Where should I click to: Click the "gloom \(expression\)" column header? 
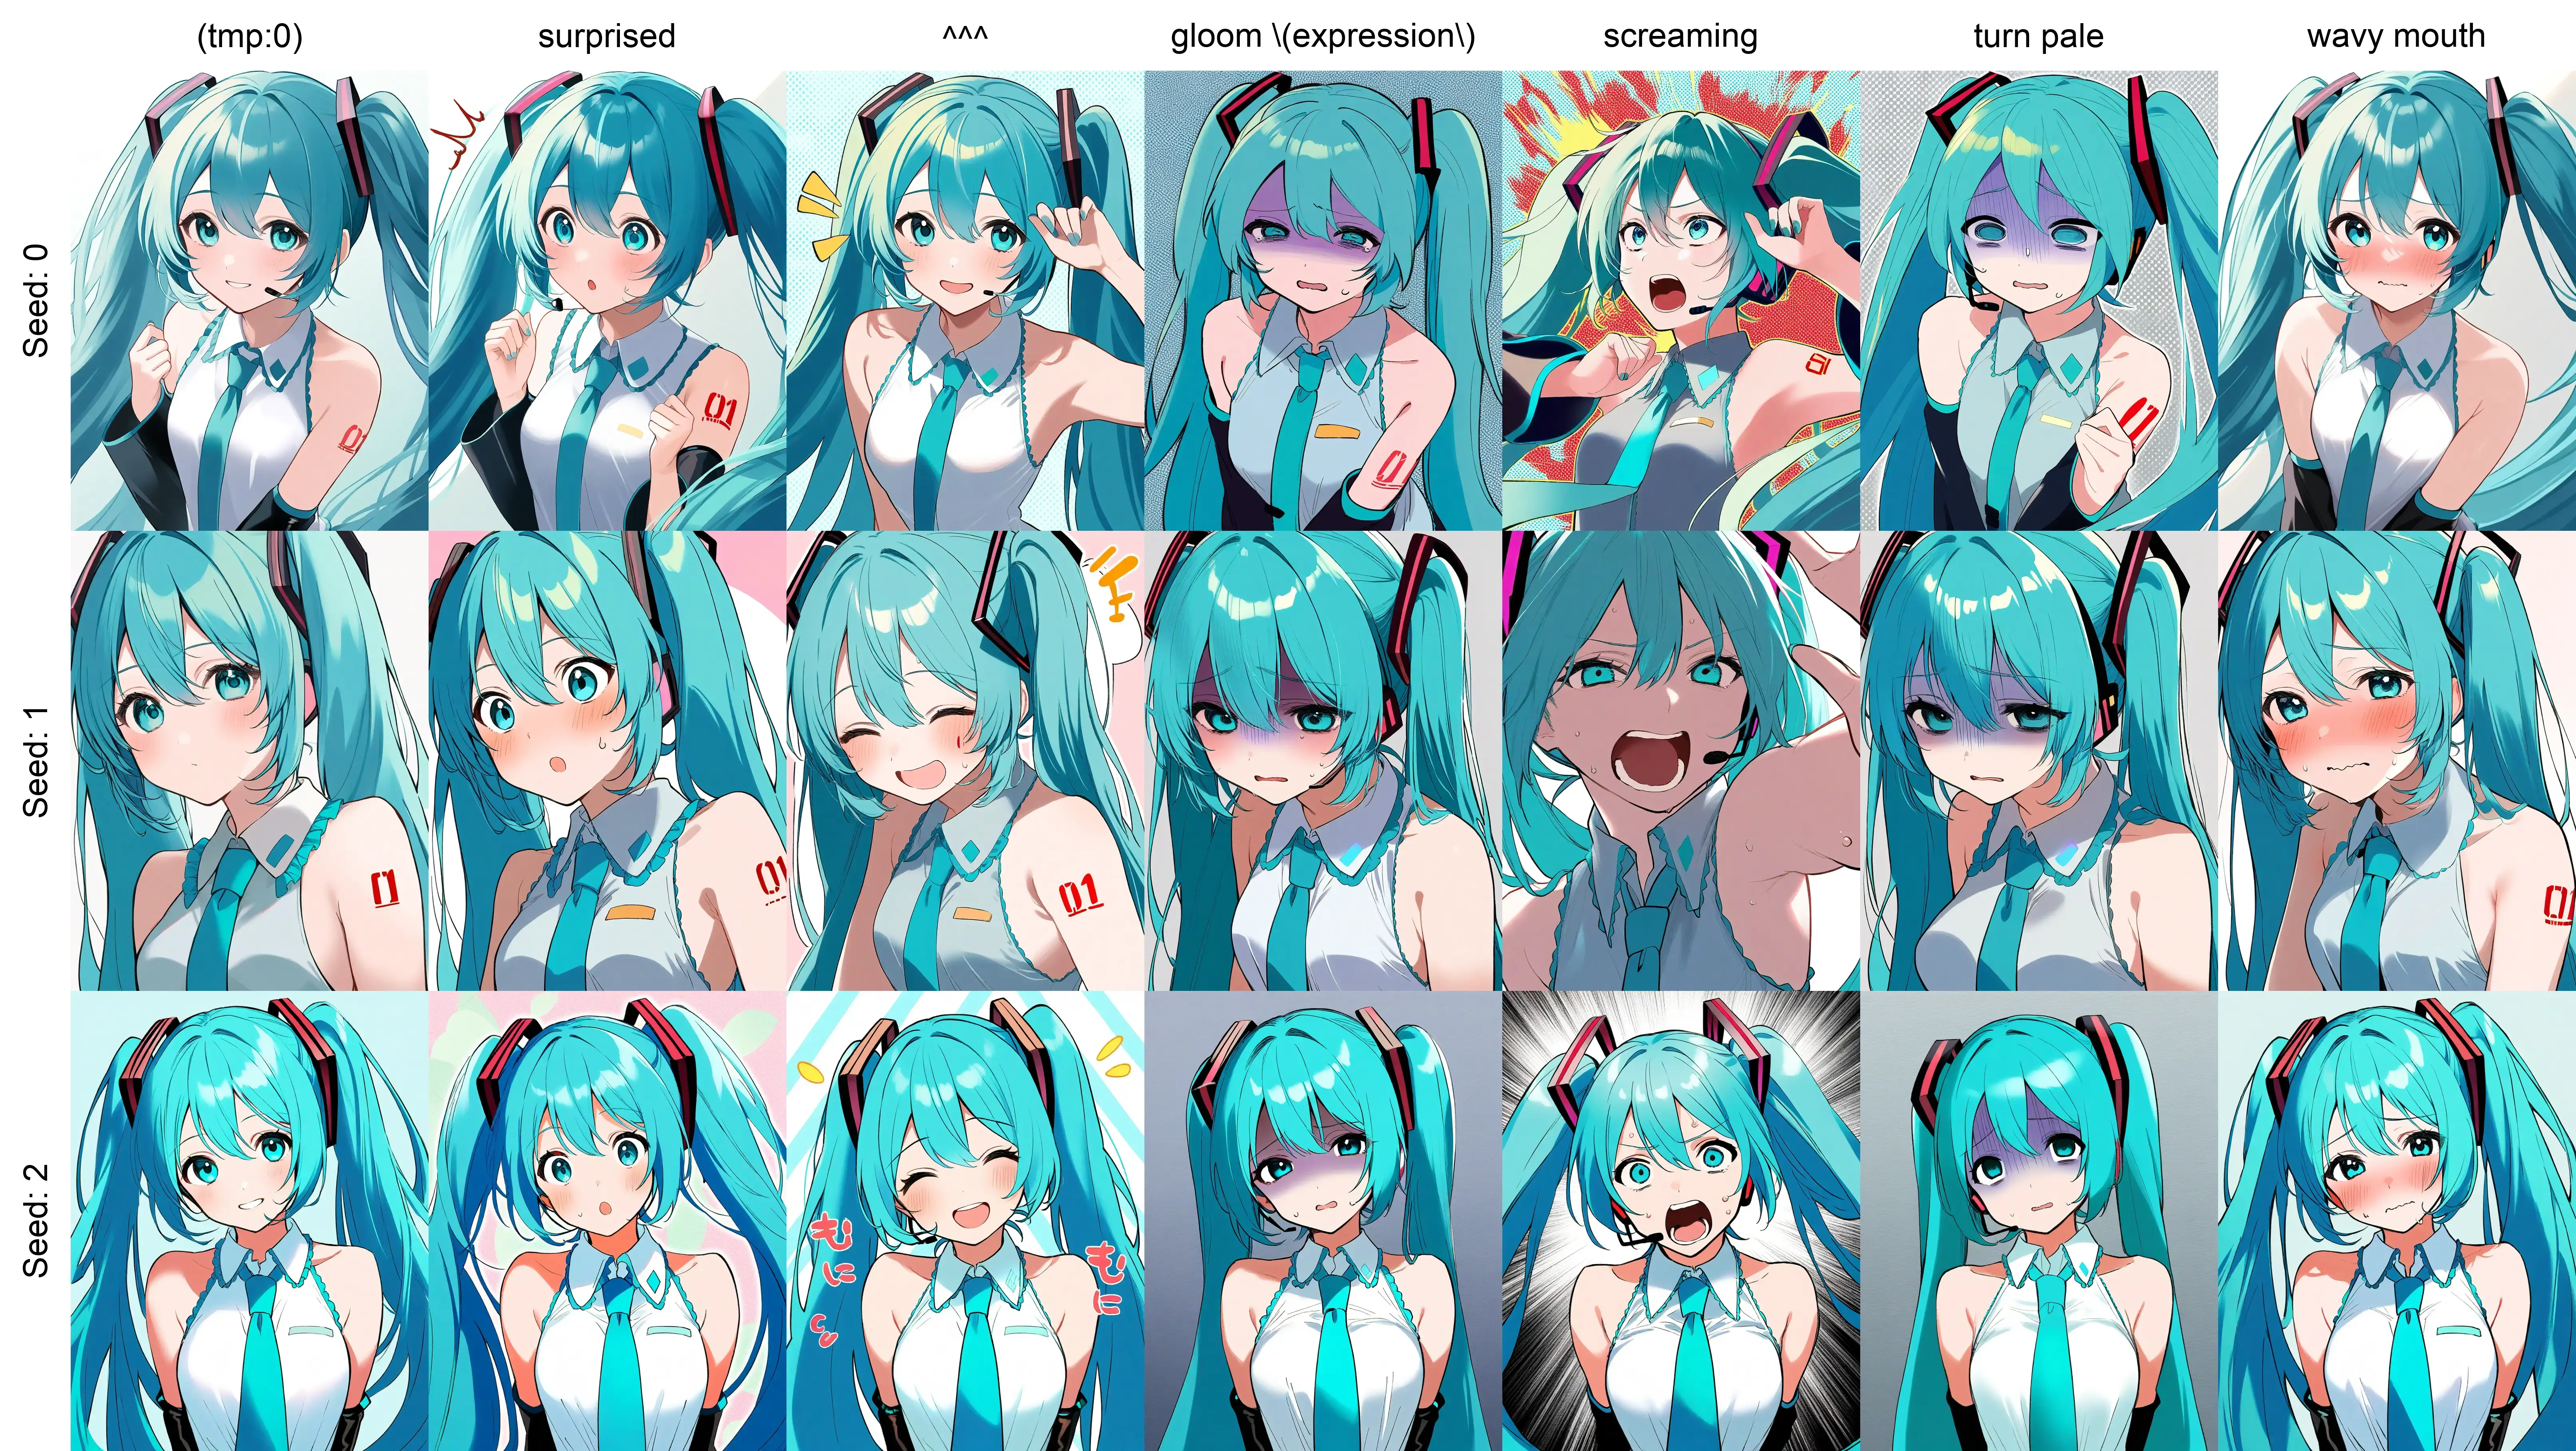pos(1323,37)
